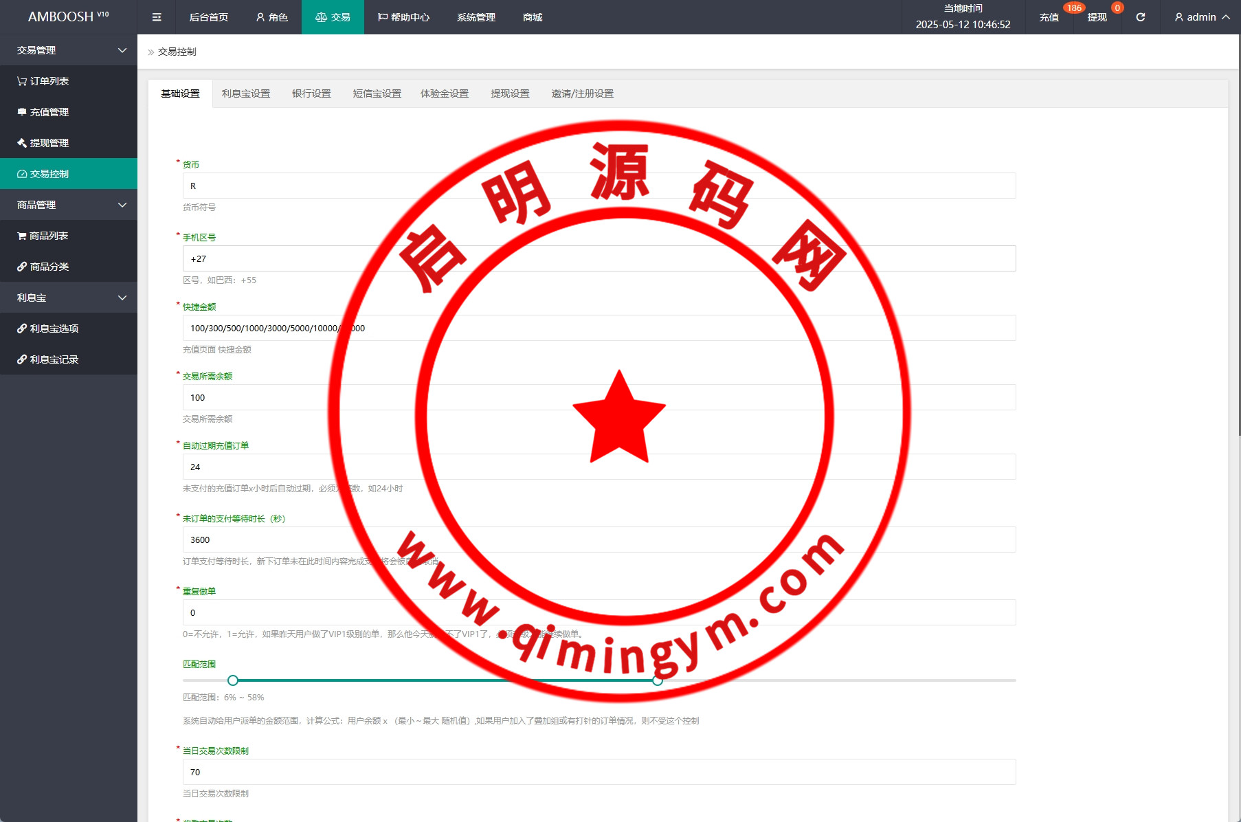Open 充值 notifications with 186 badge
Screen dimensions: 1241x822
[x=1049, y=17]
